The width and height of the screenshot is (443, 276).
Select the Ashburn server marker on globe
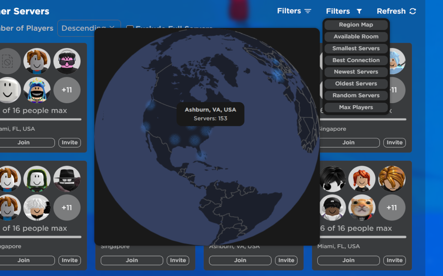click(x=206, y=131)
